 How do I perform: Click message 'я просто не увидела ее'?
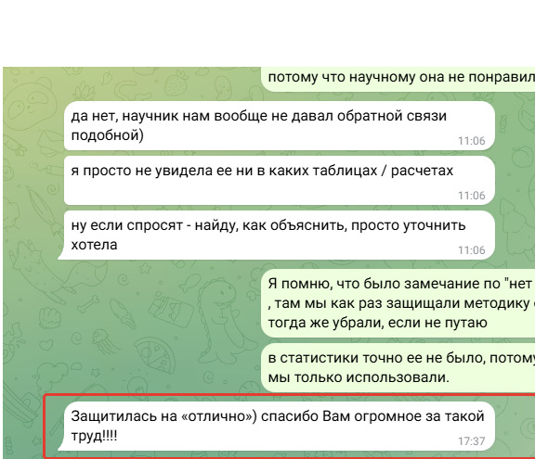click(279, 181)
